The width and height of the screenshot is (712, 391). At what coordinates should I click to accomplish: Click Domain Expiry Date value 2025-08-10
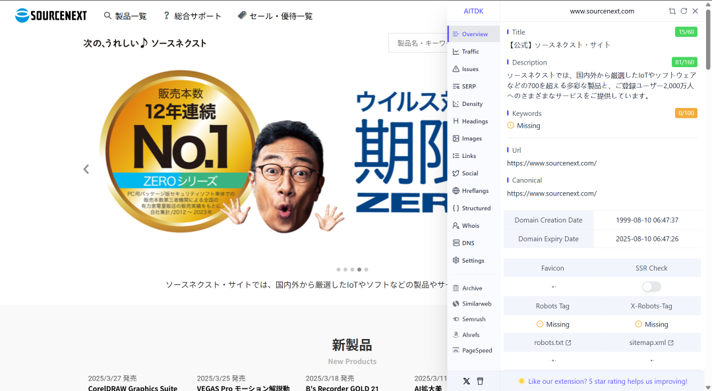647,238
